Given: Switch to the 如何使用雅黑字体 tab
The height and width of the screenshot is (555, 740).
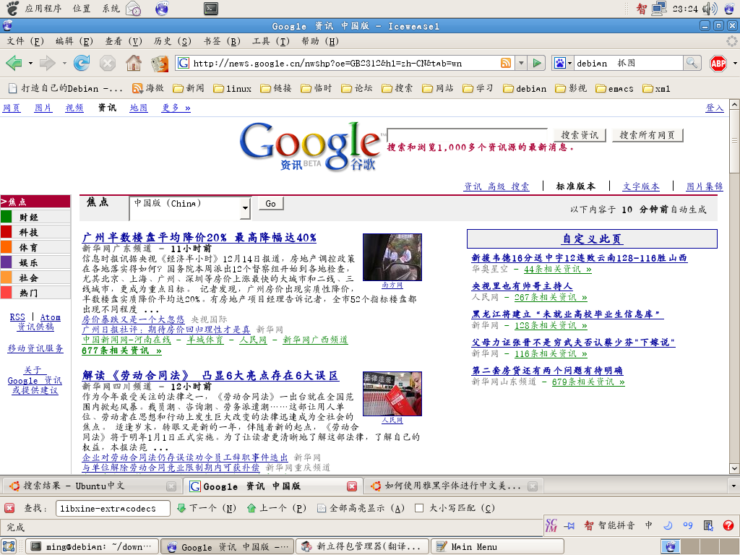Looking at the screenshot, I should 452,486.
